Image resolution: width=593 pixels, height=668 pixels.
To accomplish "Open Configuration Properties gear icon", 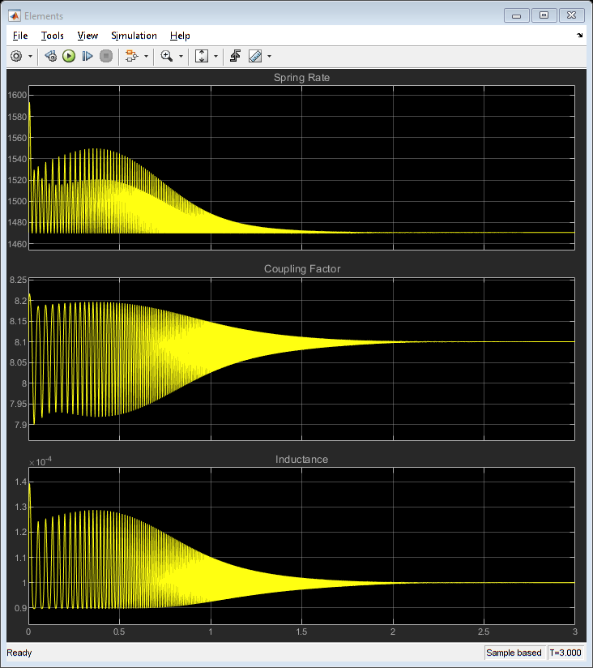I will pos(16,56).
